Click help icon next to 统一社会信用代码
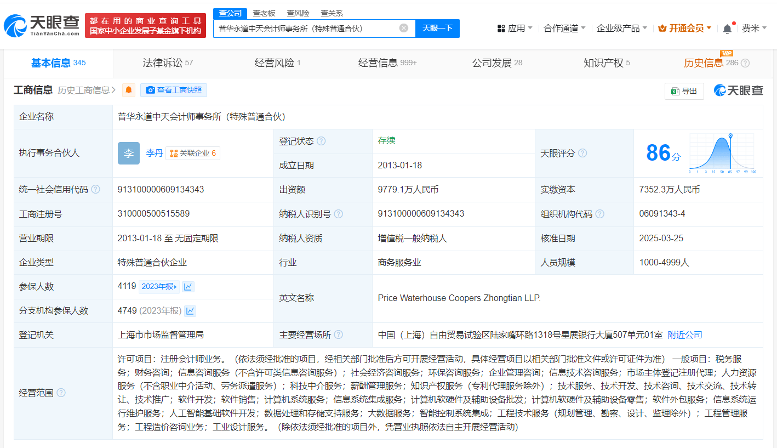The width and height of the screenshot is (777, 448). (x=96, y=189)
